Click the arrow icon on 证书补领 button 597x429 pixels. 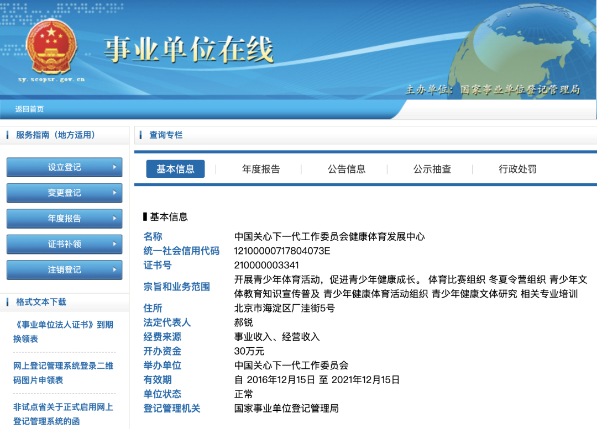(114, 244)
